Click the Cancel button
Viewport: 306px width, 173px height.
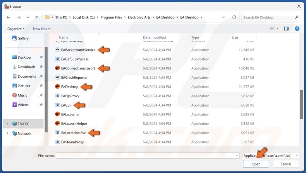point(286,164)
